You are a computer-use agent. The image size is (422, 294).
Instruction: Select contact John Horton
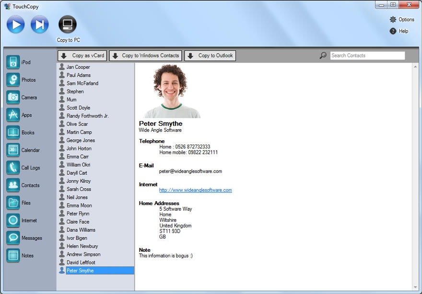(x=79, y=148)
